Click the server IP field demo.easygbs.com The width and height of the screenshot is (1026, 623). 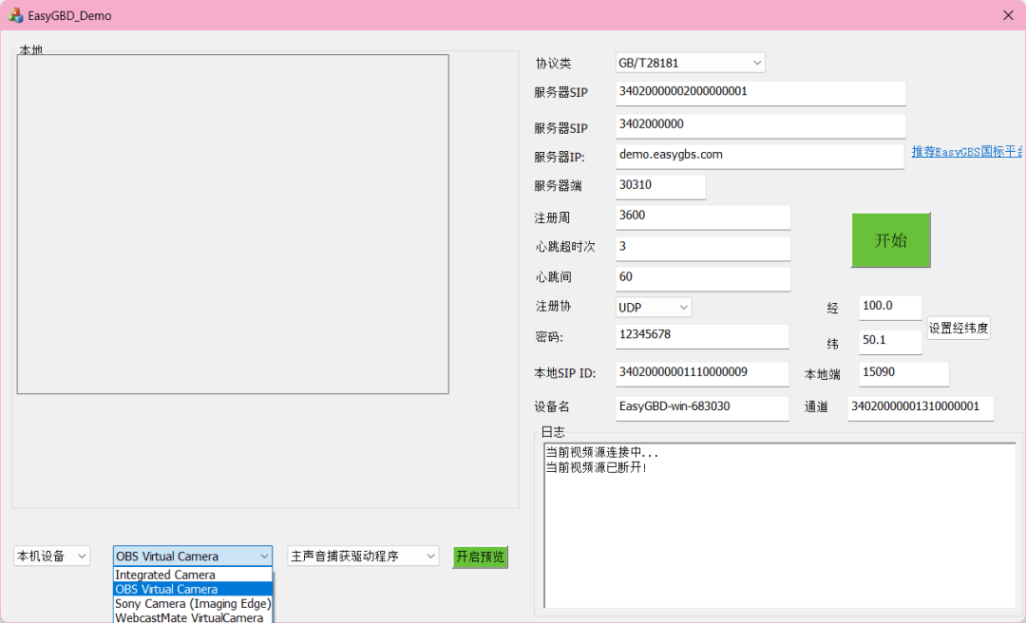760,157
